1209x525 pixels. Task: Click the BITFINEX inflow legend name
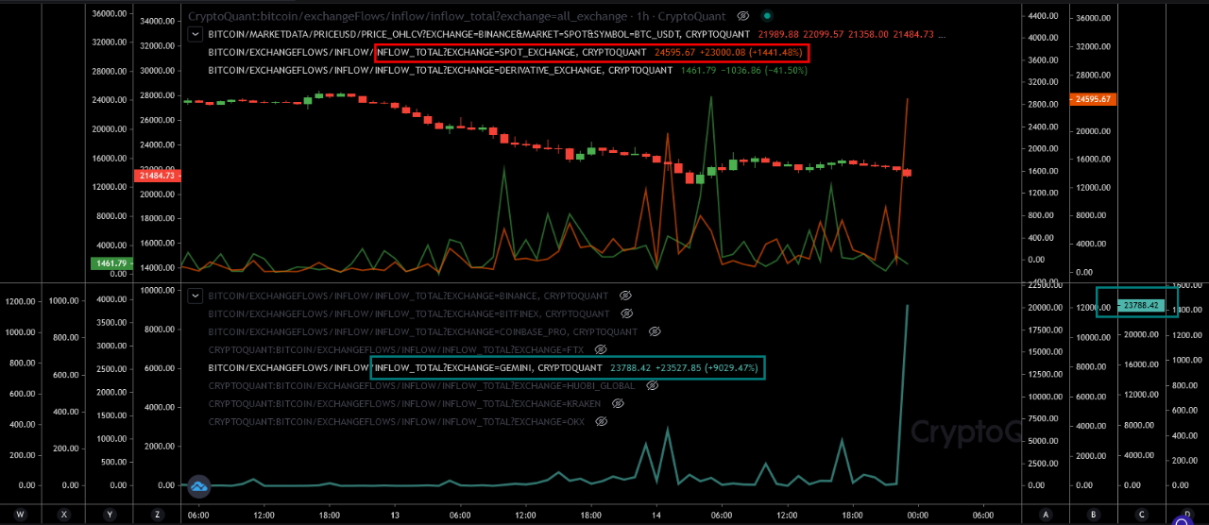409,313
